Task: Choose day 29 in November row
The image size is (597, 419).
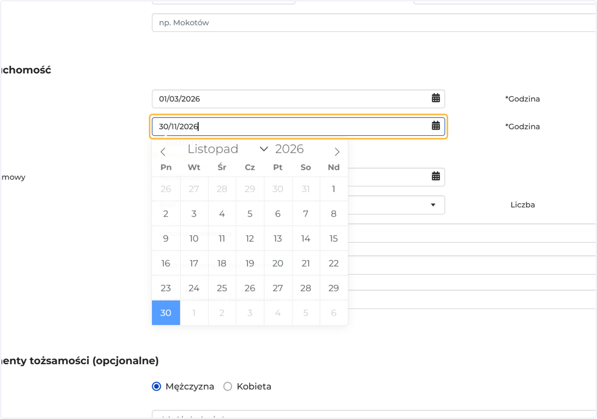Action: (334, 288)
